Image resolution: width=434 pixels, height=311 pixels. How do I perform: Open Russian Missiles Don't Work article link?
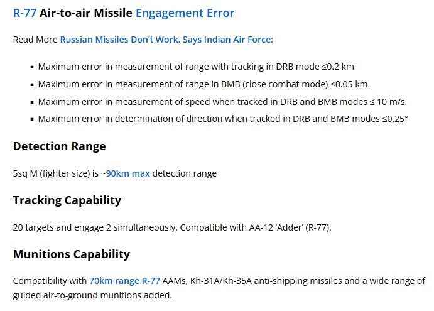pos(166,40)
